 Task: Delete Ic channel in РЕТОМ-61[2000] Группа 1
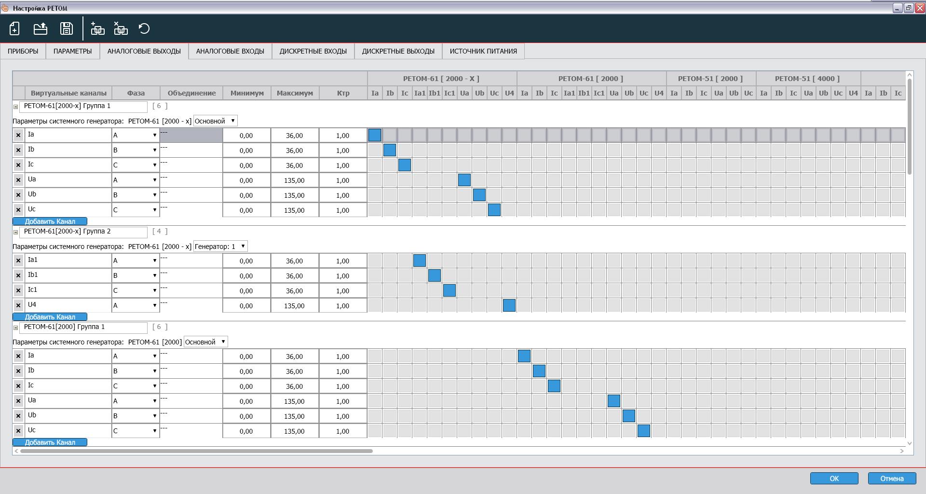pos(18,386)
